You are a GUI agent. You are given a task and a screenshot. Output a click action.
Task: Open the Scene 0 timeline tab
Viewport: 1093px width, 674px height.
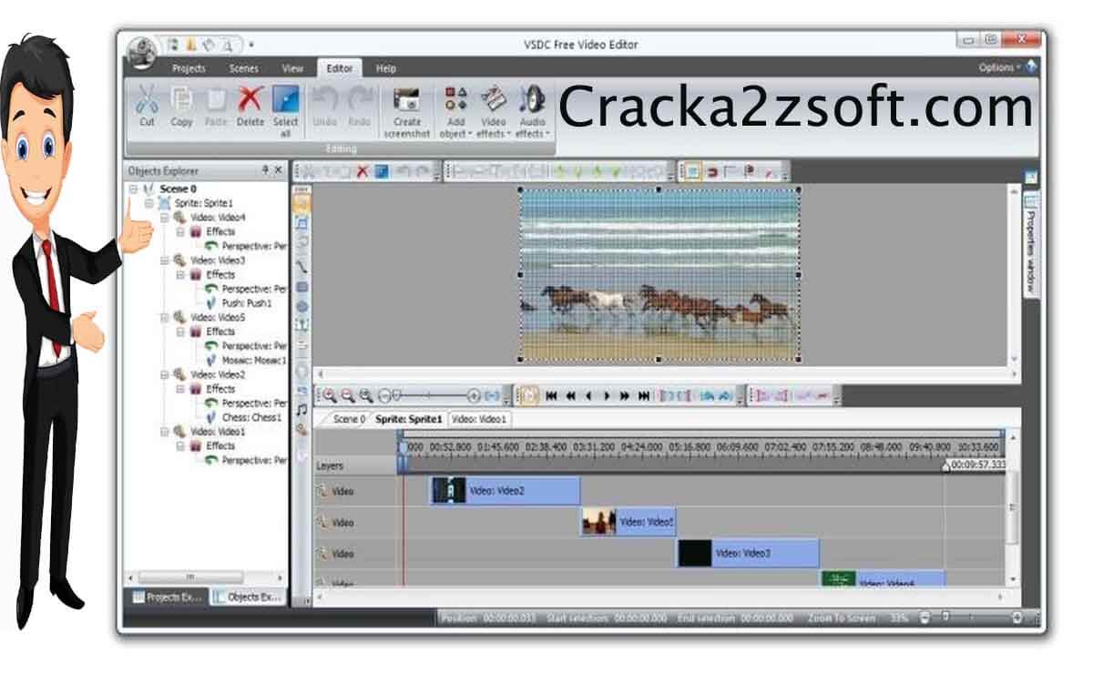(x=348, y=419)
